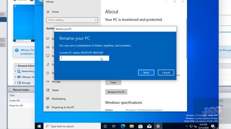The width and height of the screenshot is (231, 129).
Task: Open Mail app from taskbar
Action: pyautogui.click(x=149, y=126)
